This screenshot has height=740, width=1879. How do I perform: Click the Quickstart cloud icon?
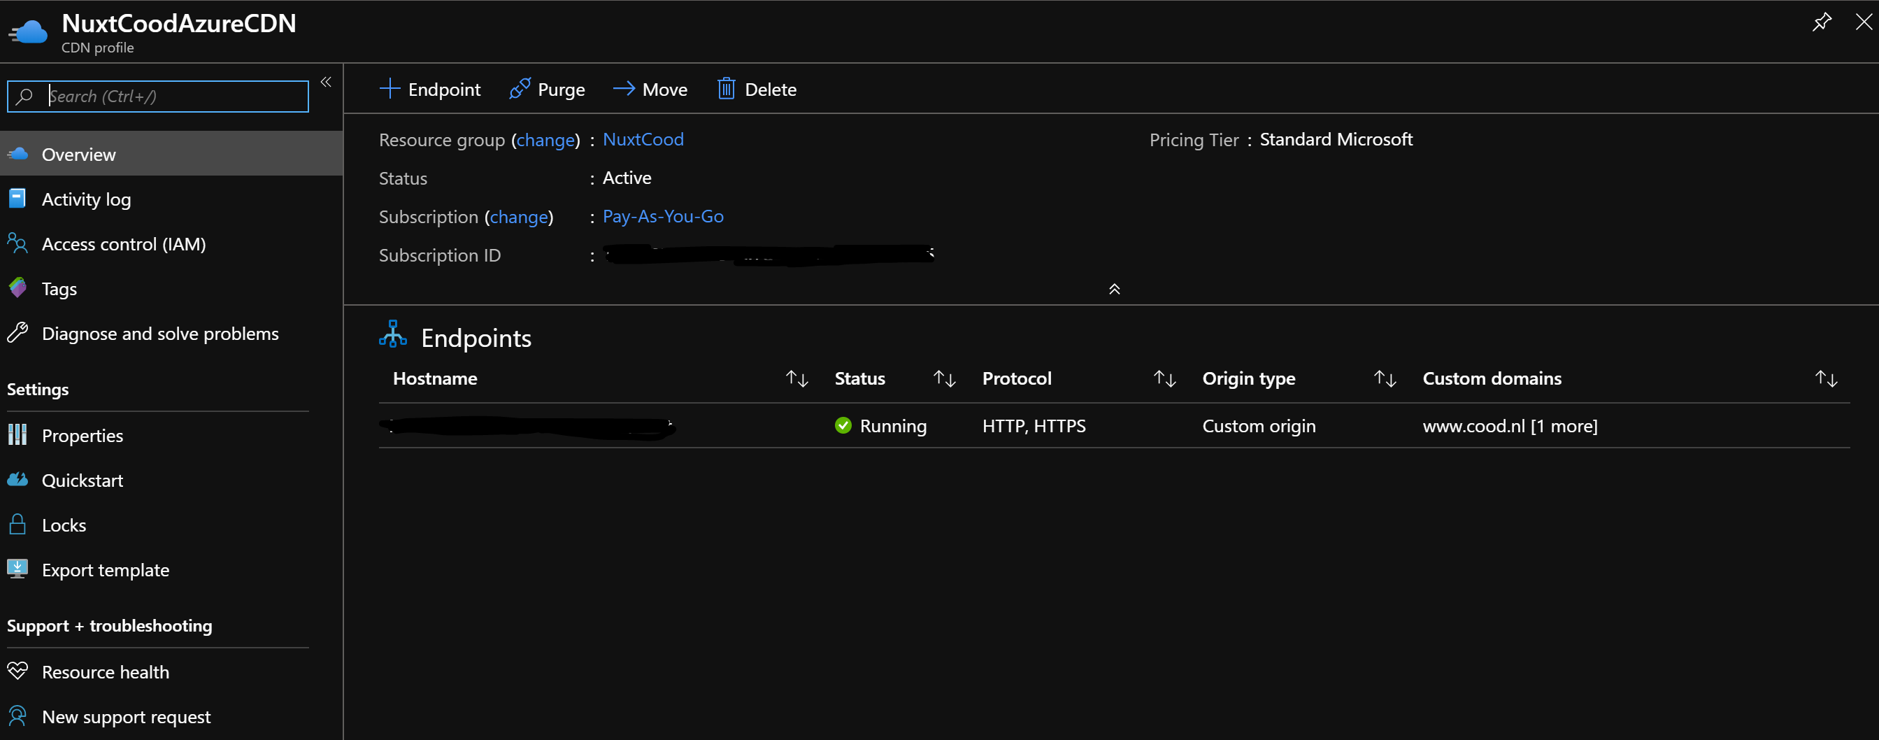17,480
